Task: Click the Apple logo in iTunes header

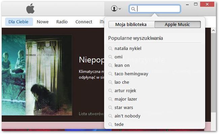Action: pyautogui.click(x=30, y=8)
